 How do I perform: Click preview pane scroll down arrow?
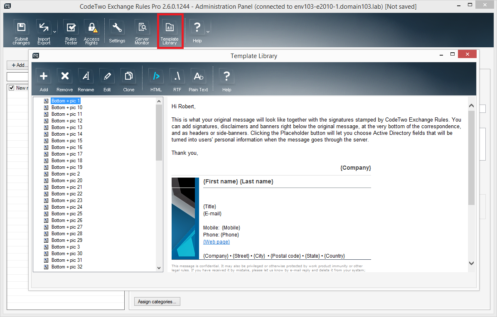click(471, 263)
